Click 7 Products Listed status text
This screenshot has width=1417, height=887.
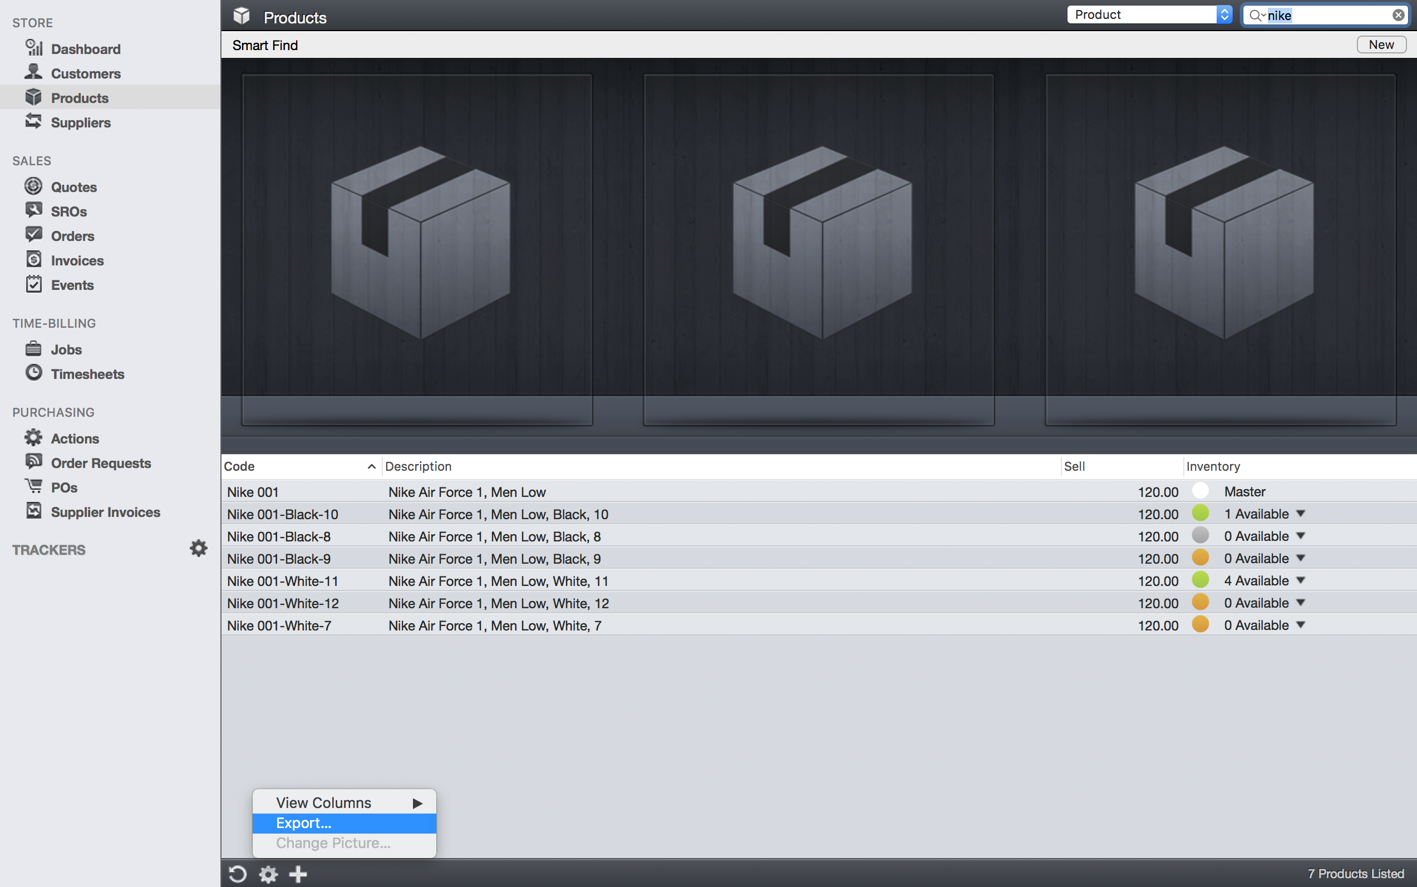click(1356, 874)
